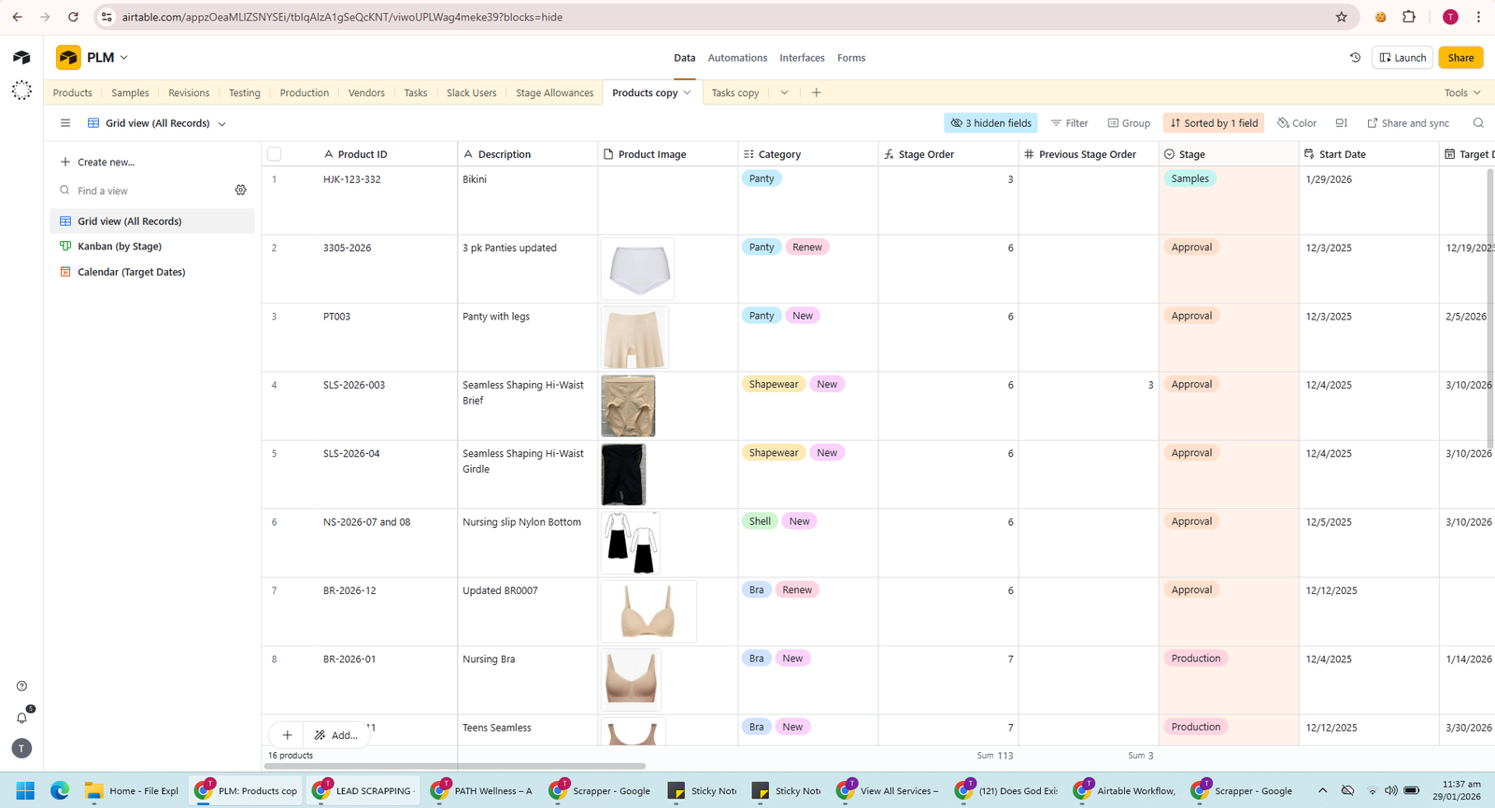Image resolution: width=1495 pixels, height=808 pixels.
Task: Open the Automations tab
Action: [737, 58]
